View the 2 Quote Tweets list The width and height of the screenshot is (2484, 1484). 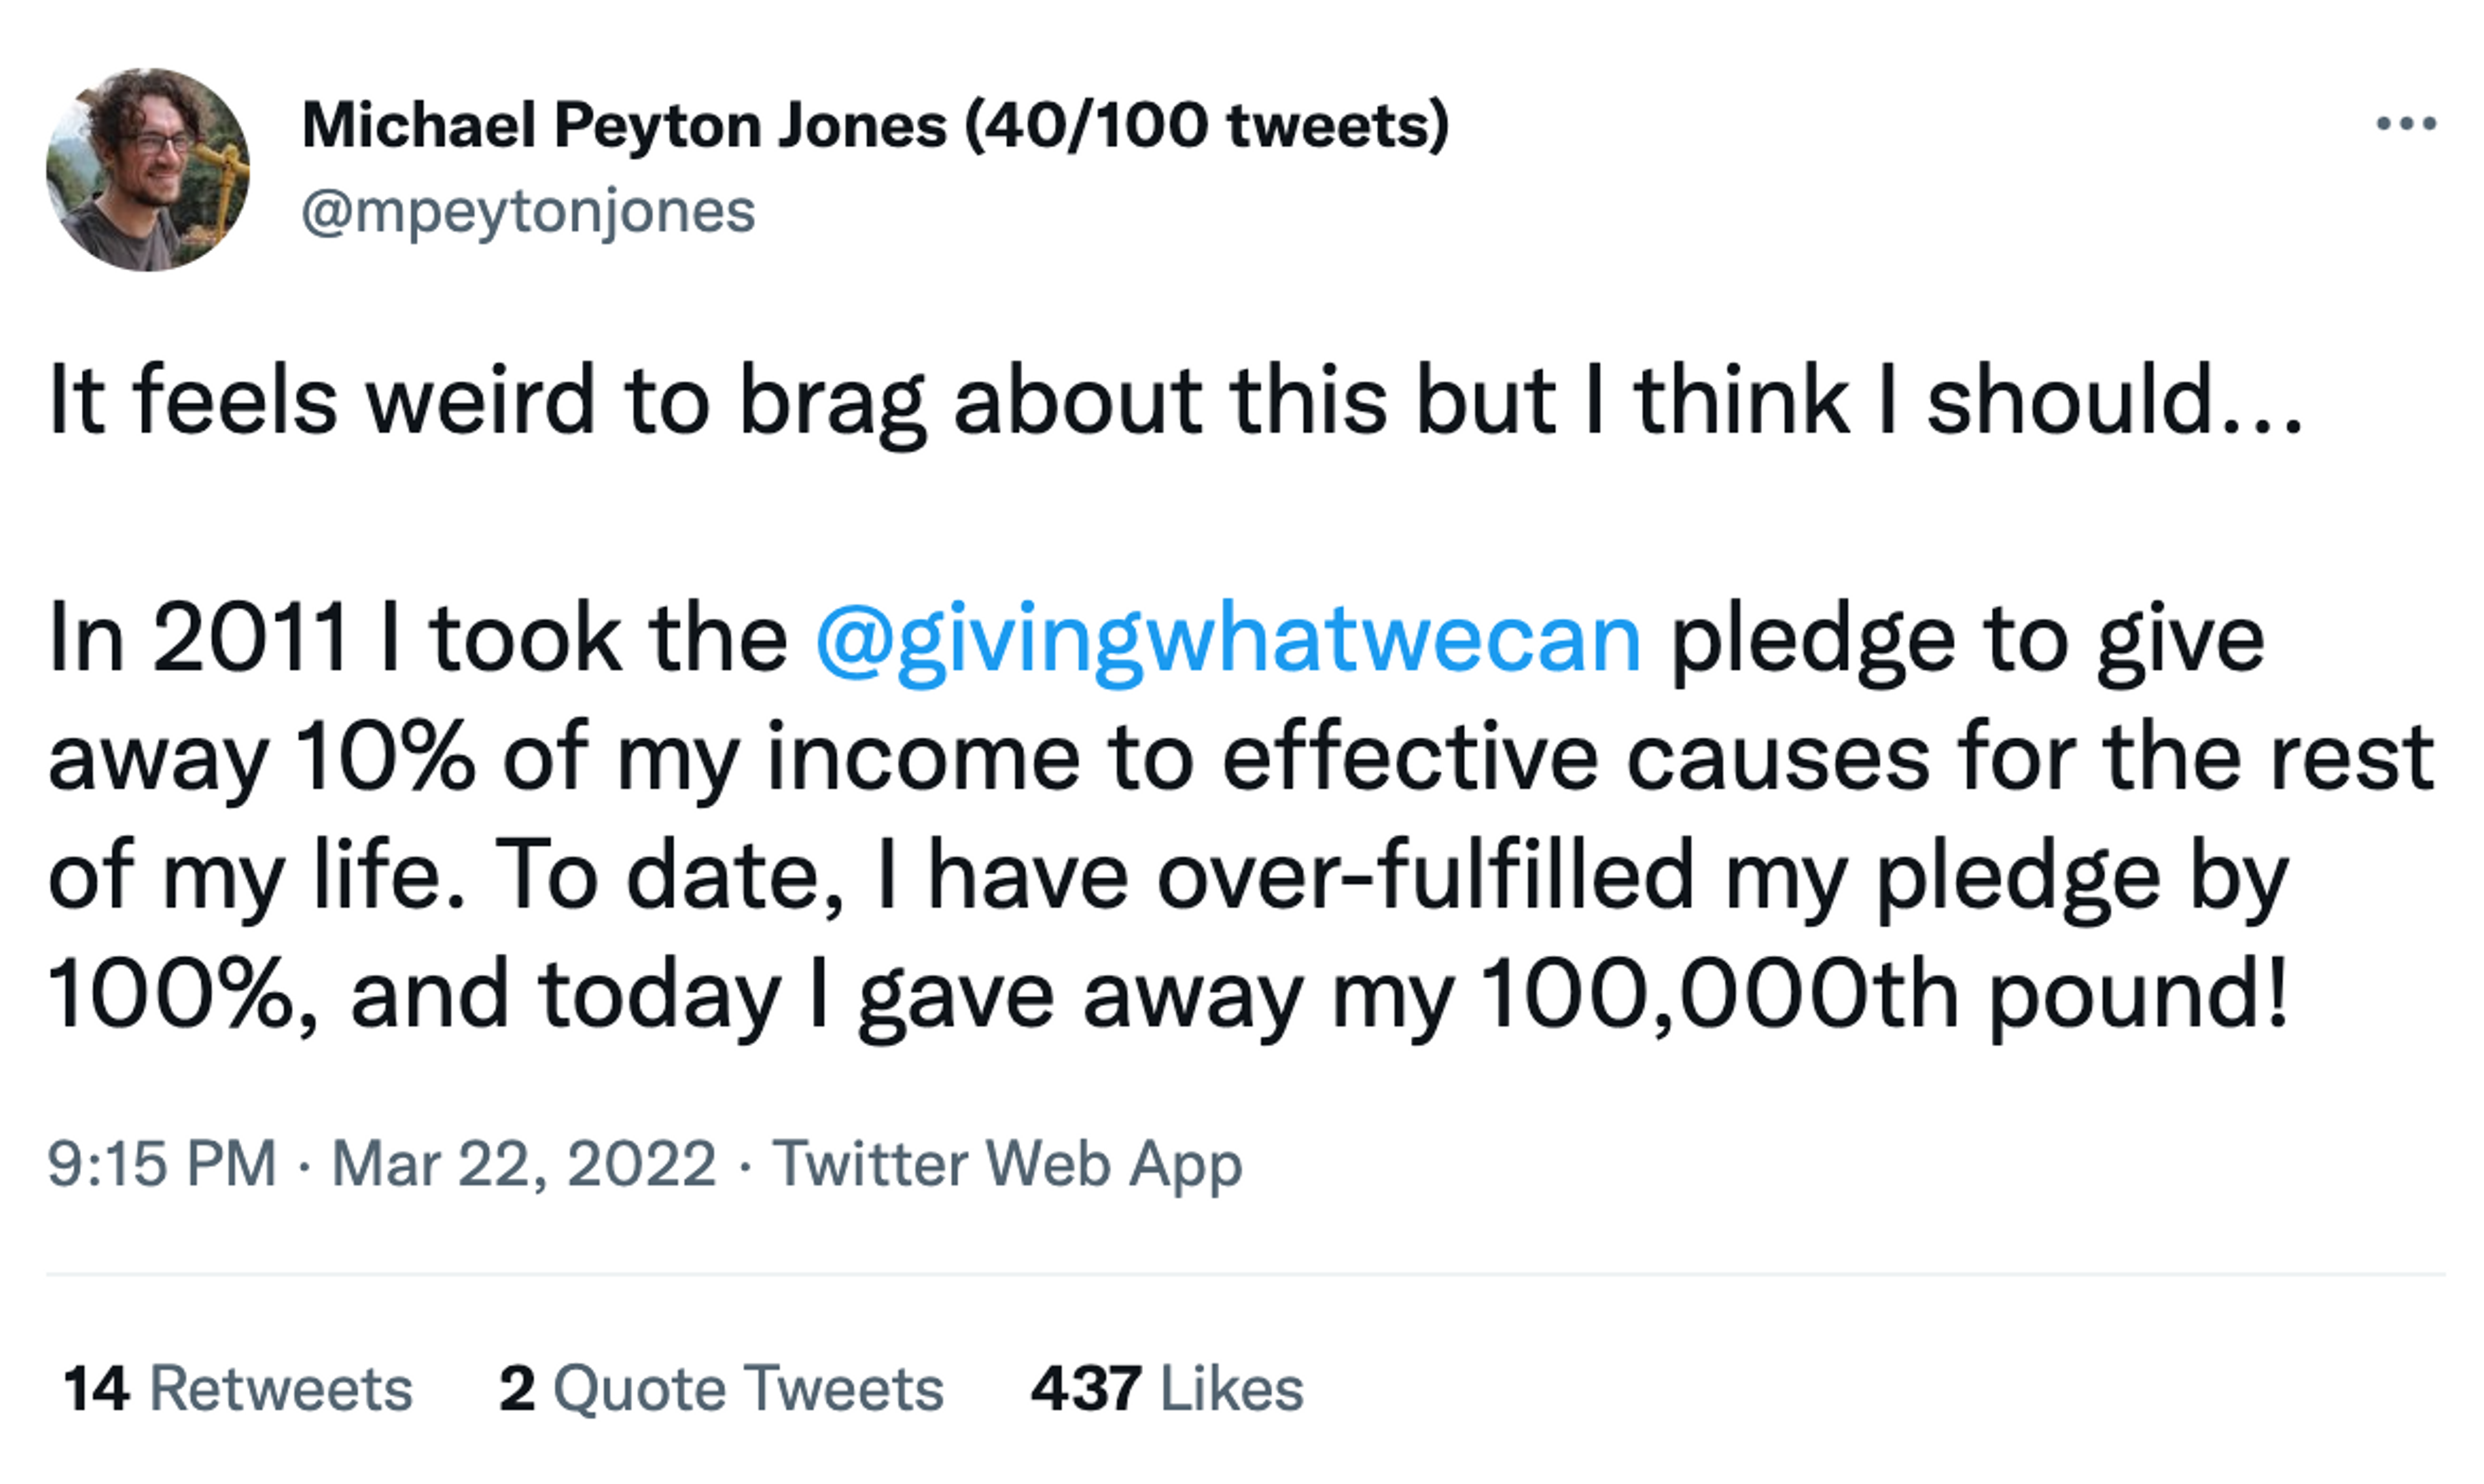tap(721, 1389)
